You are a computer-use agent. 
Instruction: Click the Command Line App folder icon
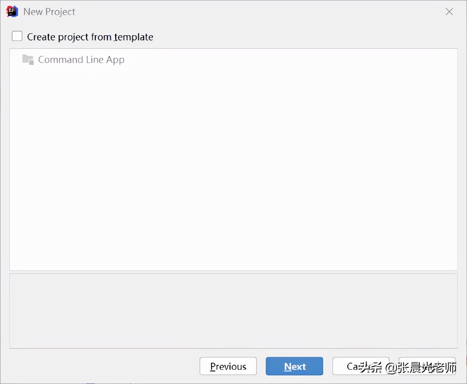click(x=28, y=59)
